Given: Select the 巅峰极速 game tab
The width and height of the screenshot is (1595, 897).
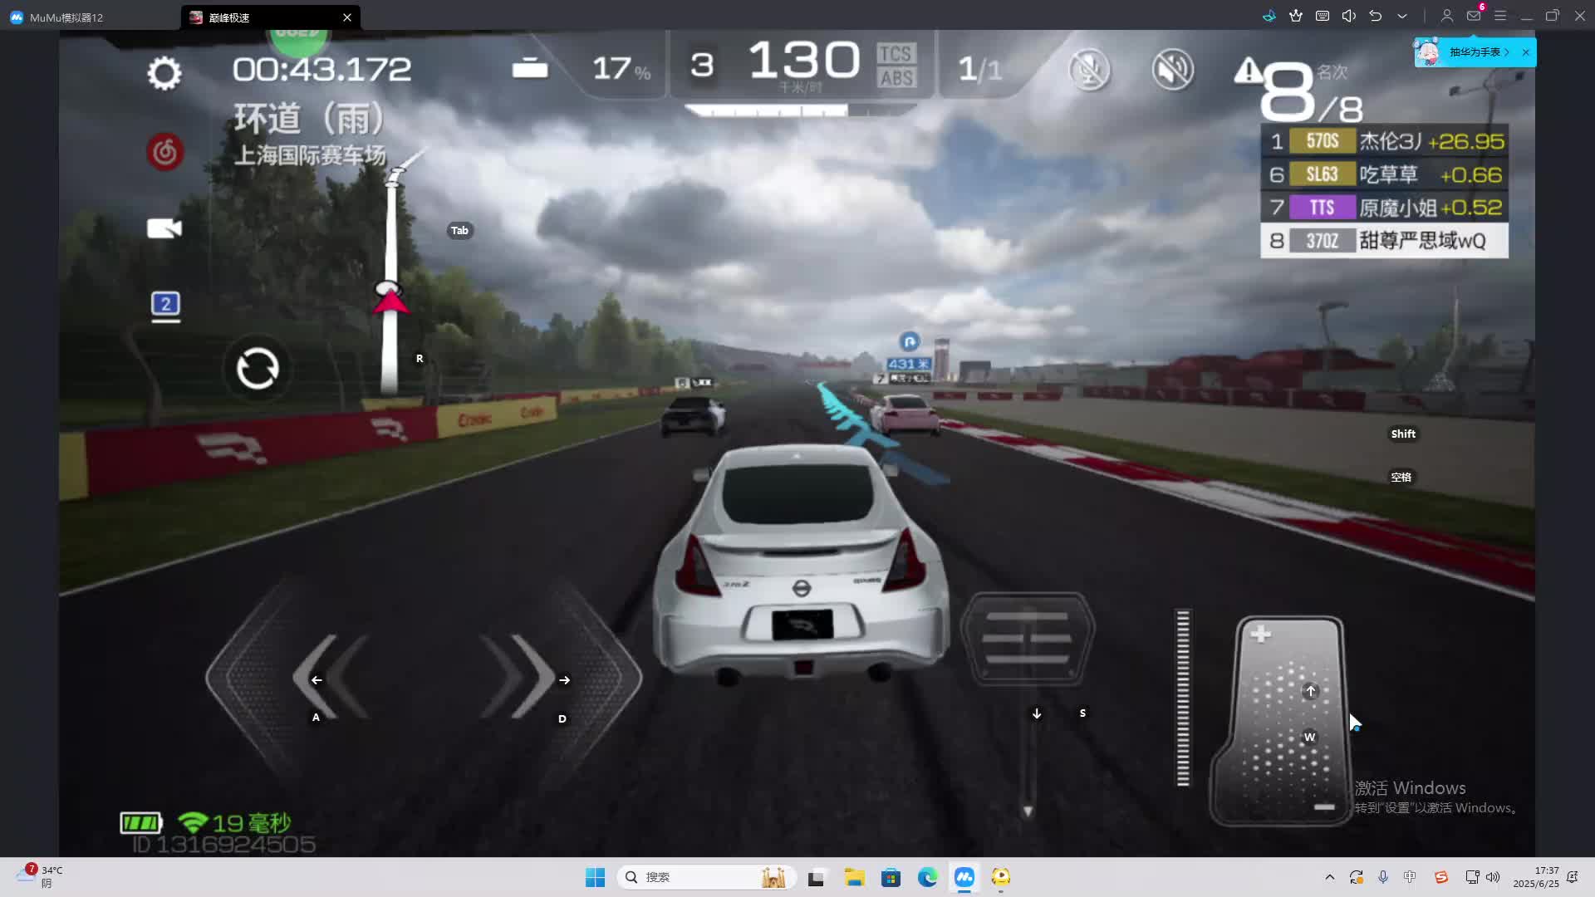Looking at the screenshot, I should [x=229, y=17].
